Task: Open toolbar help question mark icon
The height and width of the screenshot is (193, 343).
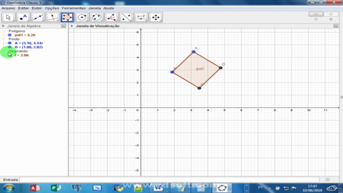Action: pyautogui.click(x=316, y=19)
